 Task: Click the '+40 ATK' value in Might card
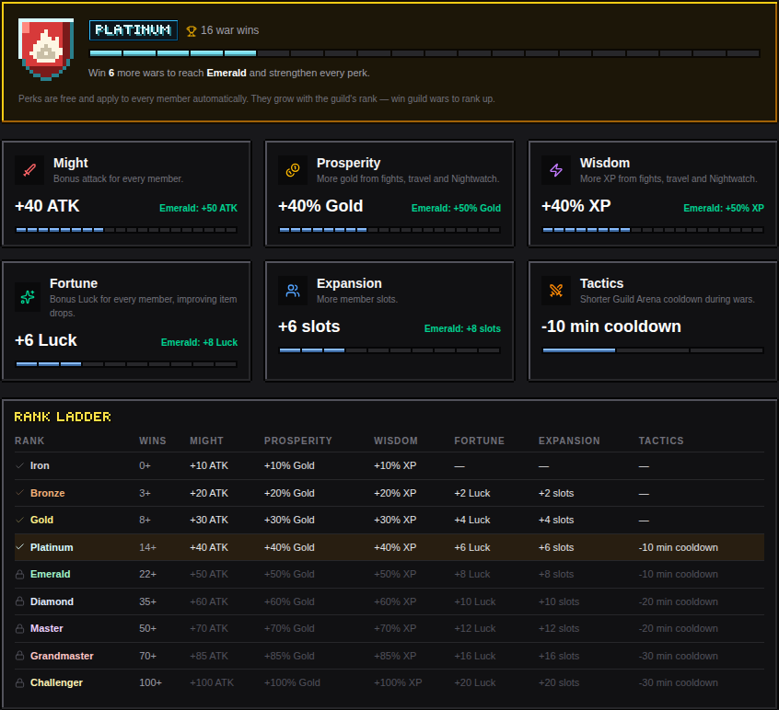[47, 206]
